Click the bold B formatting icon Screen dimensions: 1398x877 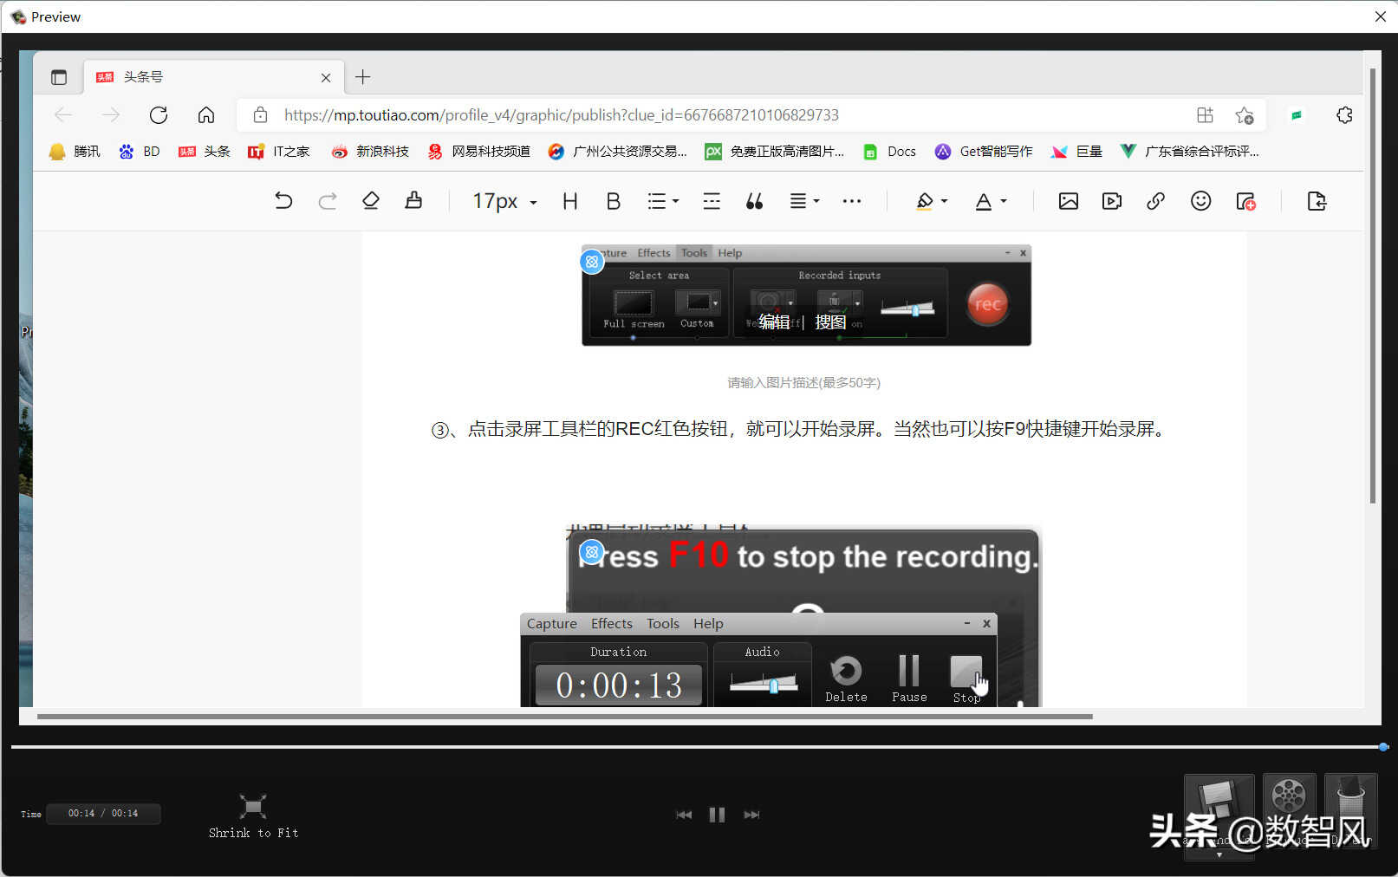[613, 202]
